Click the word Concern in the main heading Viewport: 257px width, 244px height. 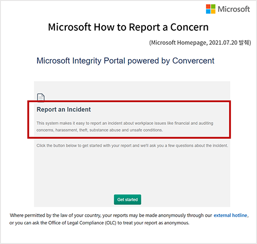[189, 27]
